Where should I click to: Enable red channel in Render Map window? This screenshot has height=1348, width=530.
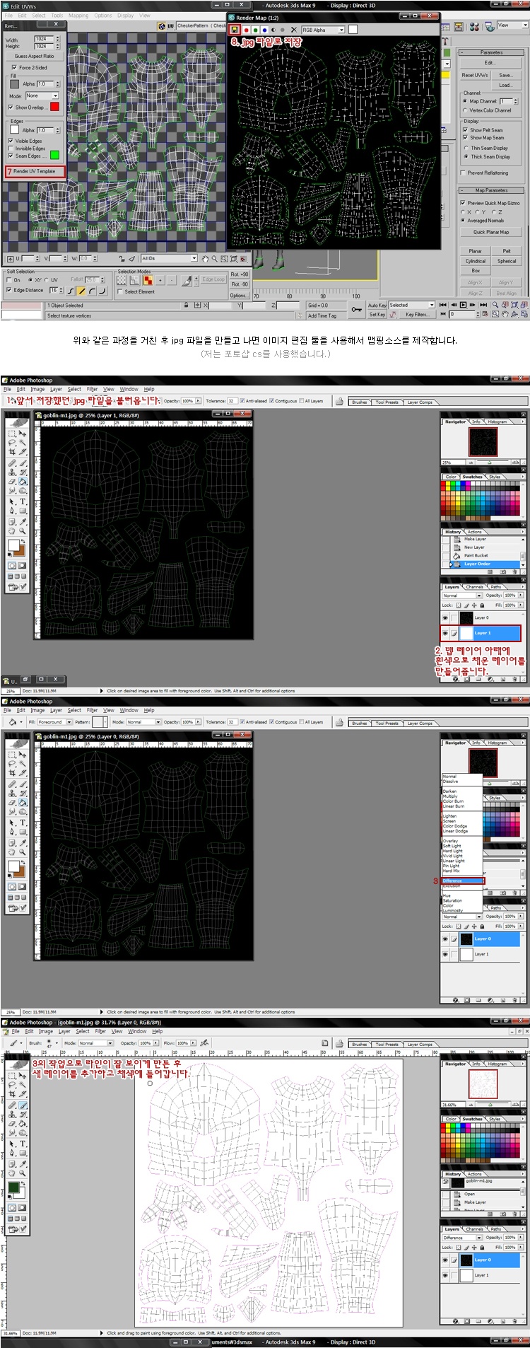tap(246, 30)
